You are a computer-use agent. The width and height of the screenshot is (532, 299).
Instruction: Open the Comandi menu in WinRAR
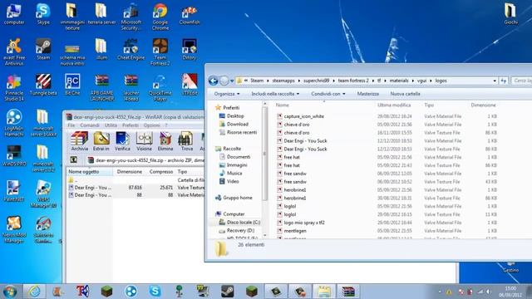coord(90,125)
